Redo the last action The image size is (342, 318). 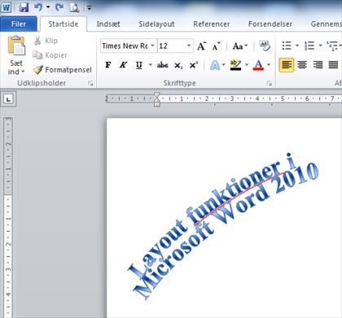pyautogui.click(x=59, y=7)
